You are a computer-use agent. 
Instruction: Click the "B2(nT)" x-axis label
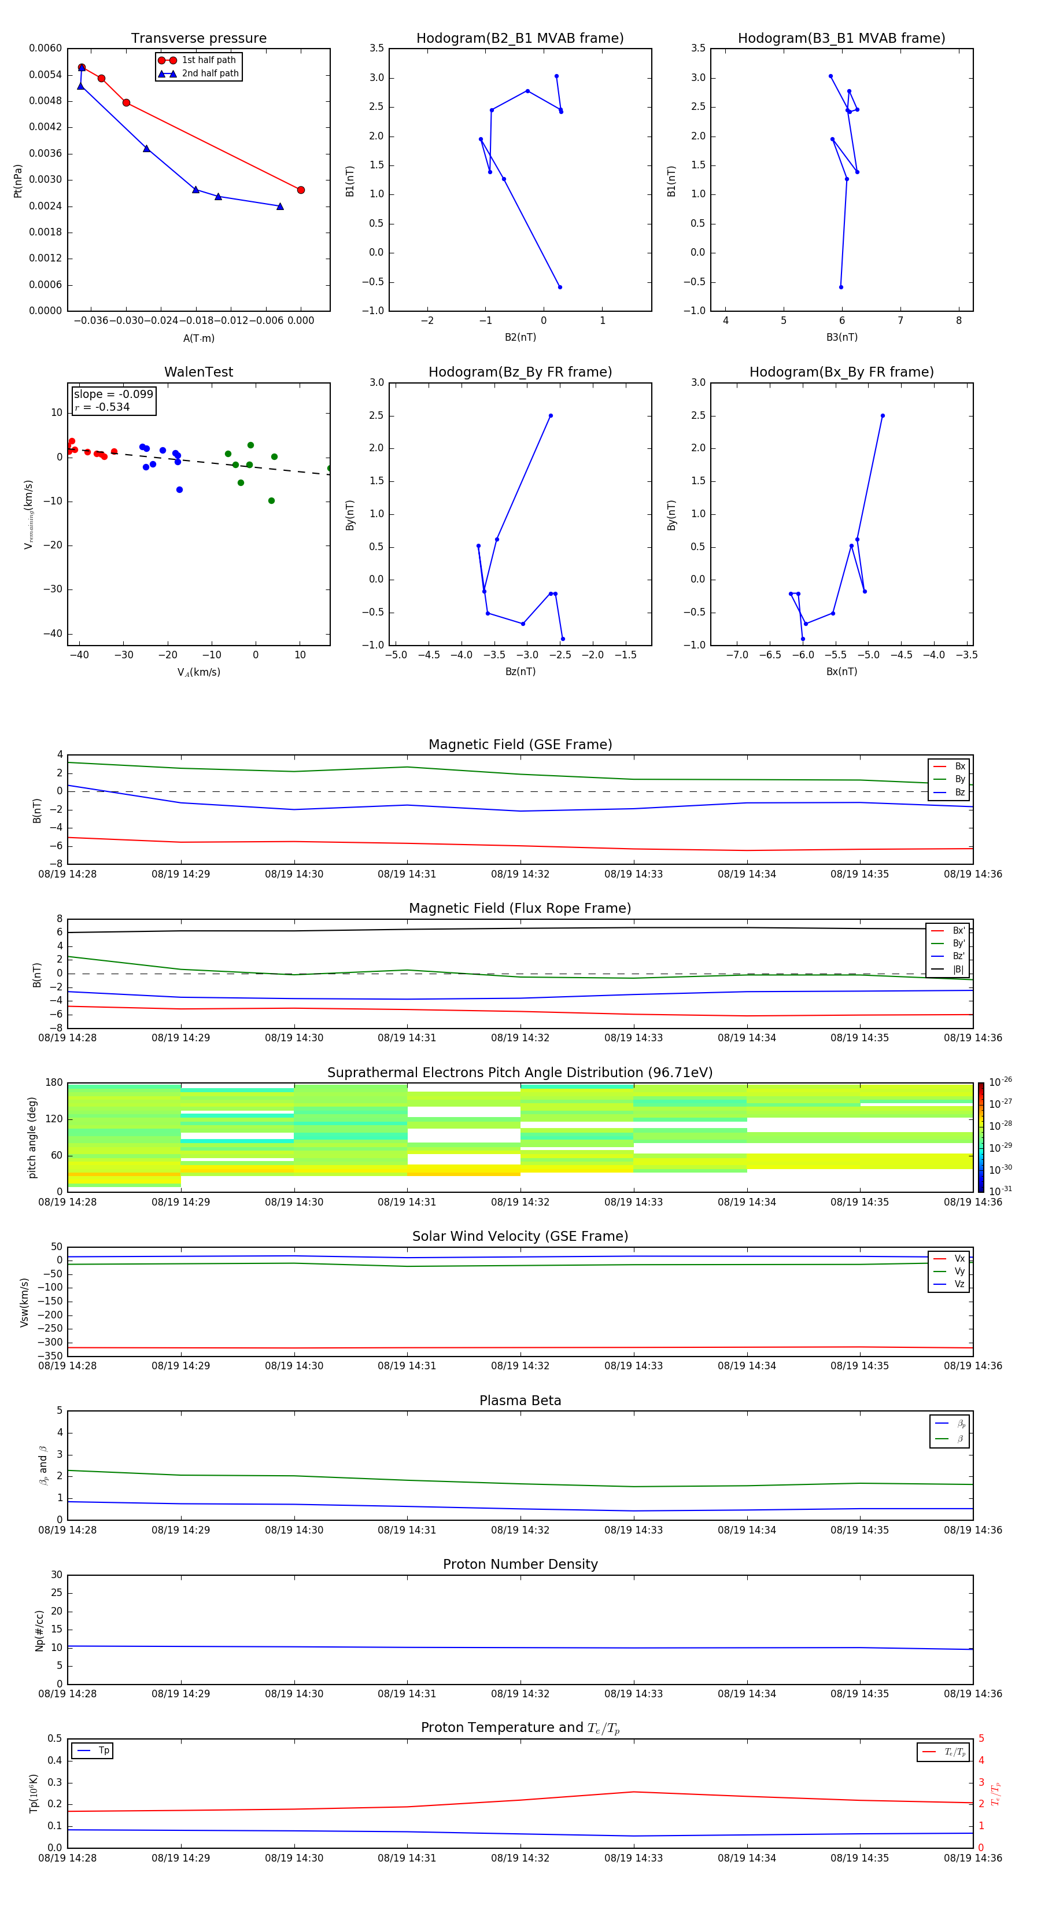tap(520, 337)
